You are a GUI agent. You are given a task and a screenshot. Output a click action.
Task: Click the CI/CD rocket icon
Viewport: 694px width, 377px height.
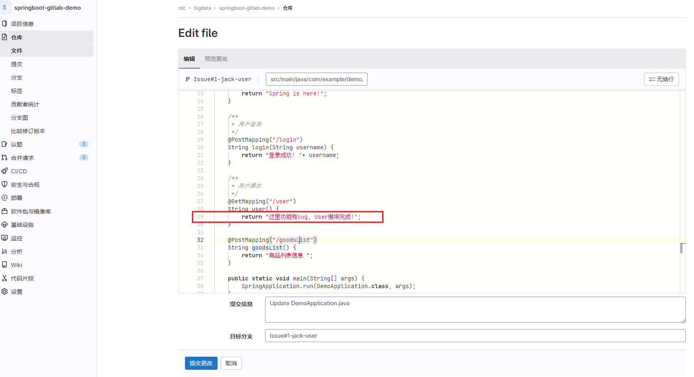tap(4, 171)
